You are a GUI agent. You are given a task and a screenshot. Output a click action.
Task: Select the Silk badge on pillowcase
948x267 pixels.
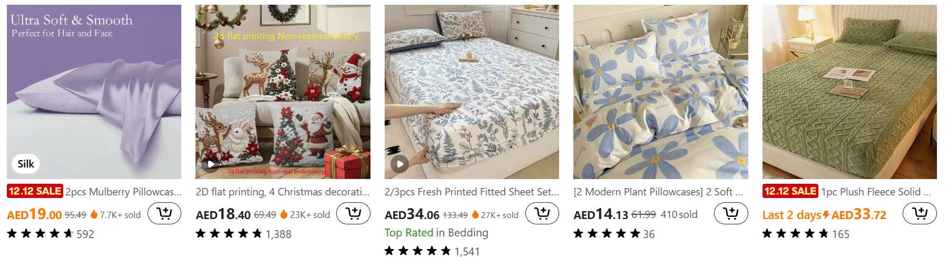(26, 164)
